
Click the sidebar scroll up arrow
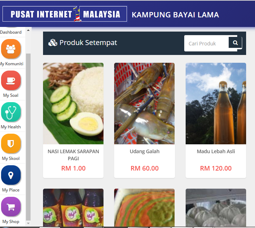pyautogui.click(x=28, y=30)
